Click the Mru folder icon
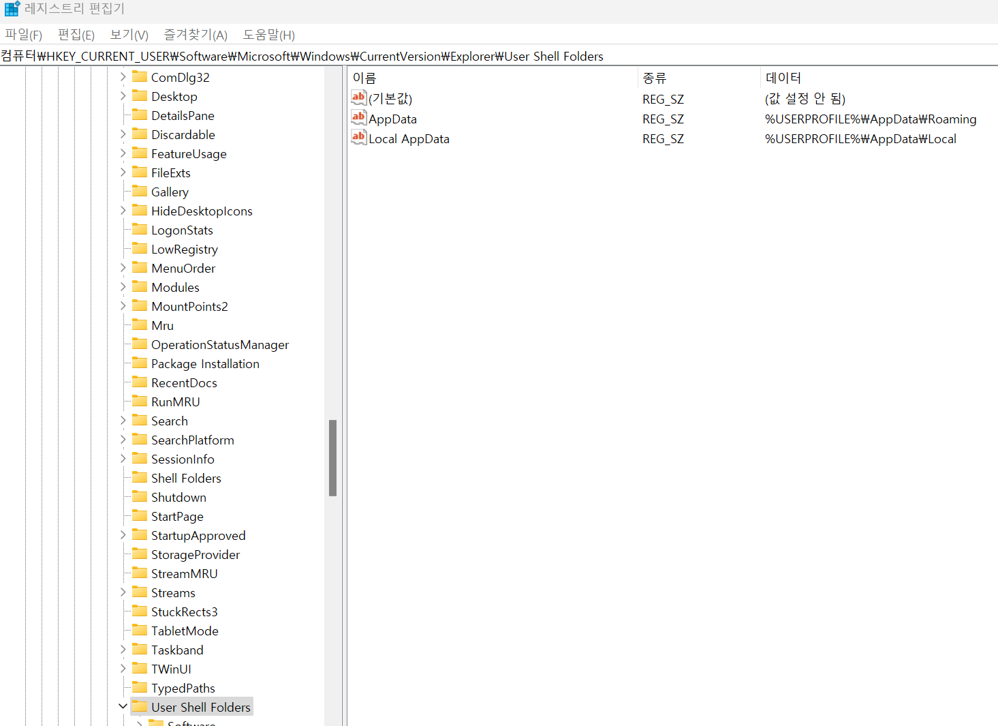Viewport: 998px width, 726px height. pyautogui.click(x=140, y=324)
